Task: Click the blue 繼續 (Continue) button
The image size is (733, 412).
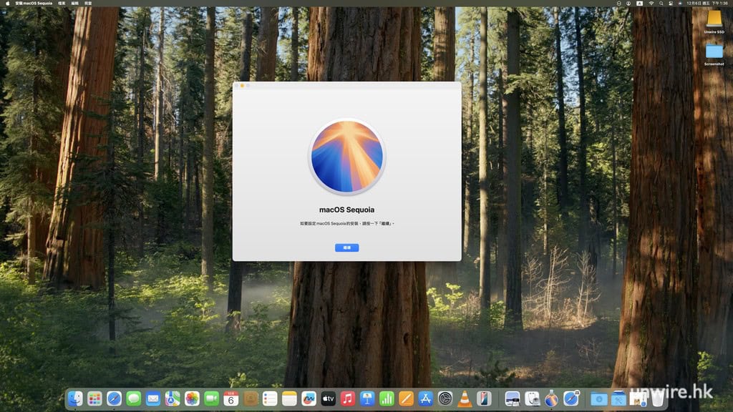Action: click(x=346, y=247)
